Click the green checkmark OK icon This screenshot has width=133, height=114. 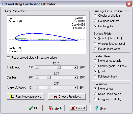[31, 108]
